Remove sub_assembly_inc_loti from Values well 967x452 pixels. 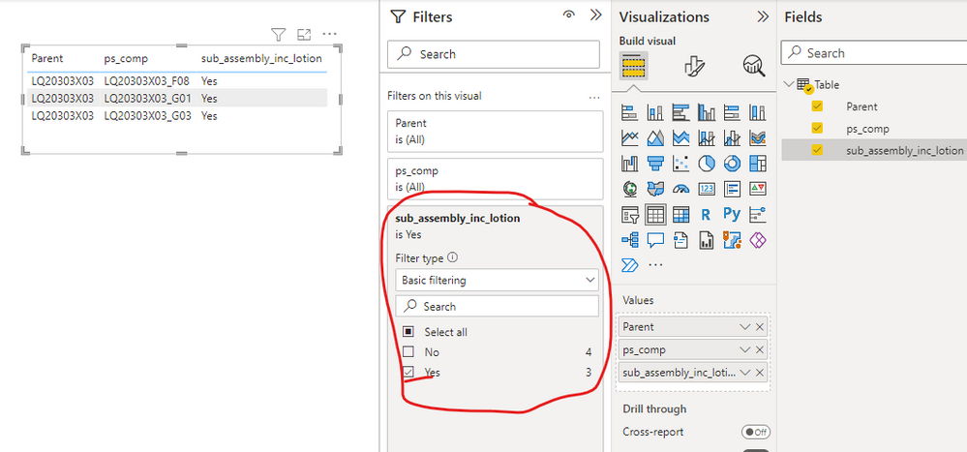760,373
